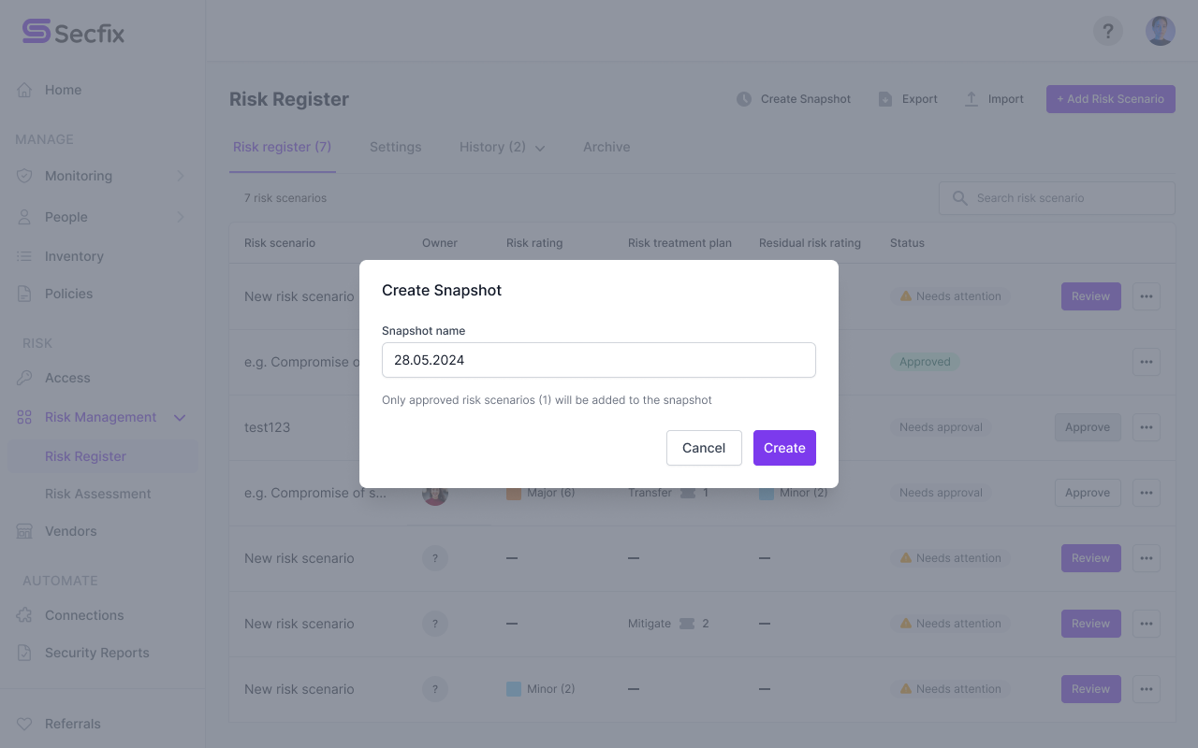
Task: Cancel the Create Snapshot dialog
Action: 704,448
